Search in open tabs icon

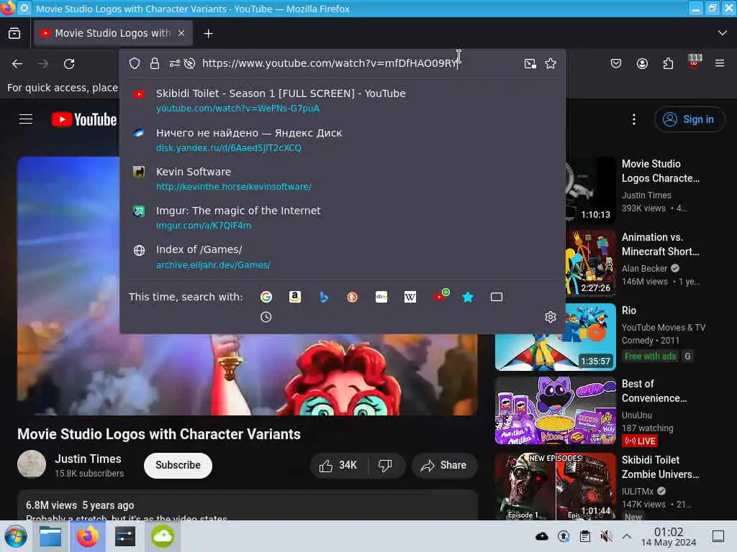(x=497, y=297)
